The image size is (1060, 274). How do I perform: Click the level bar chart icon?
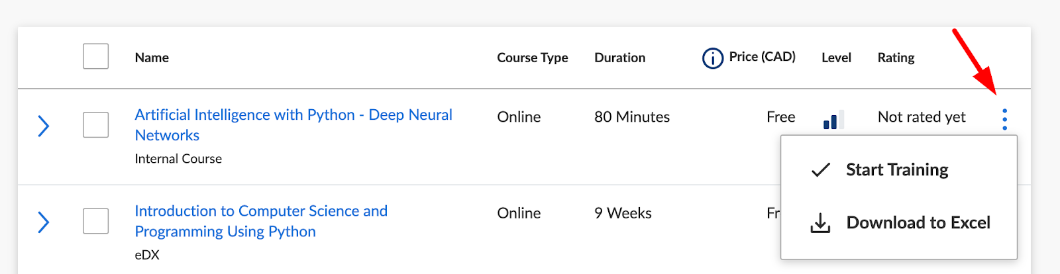point(833,119)
